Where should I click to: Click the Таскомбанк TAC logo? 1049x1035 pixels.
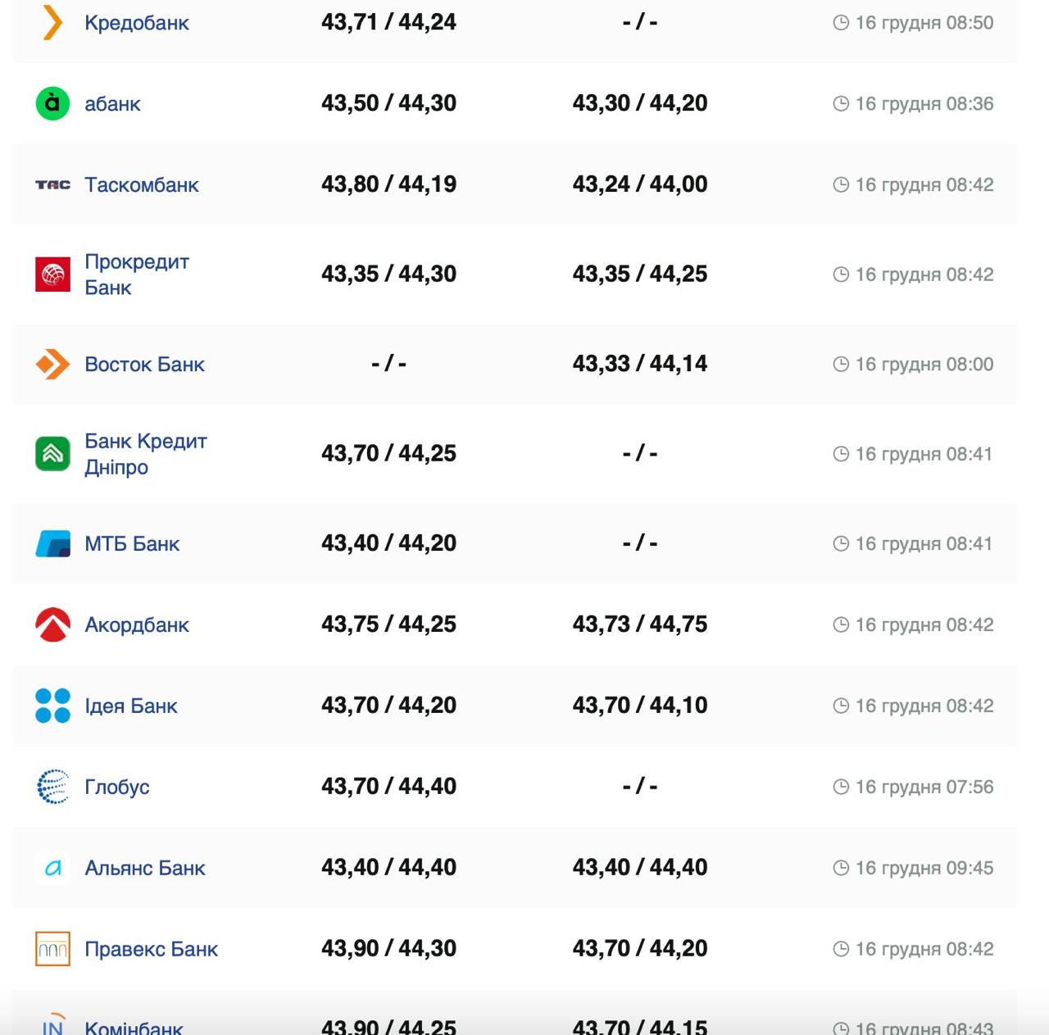click(52, 185)
